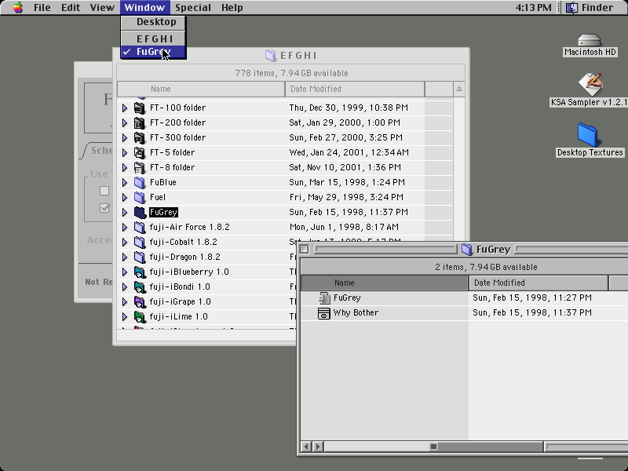Screen dimensions: 628x471
Task: Choose FuGrey from the Window menu
Action: coord(154,52)
